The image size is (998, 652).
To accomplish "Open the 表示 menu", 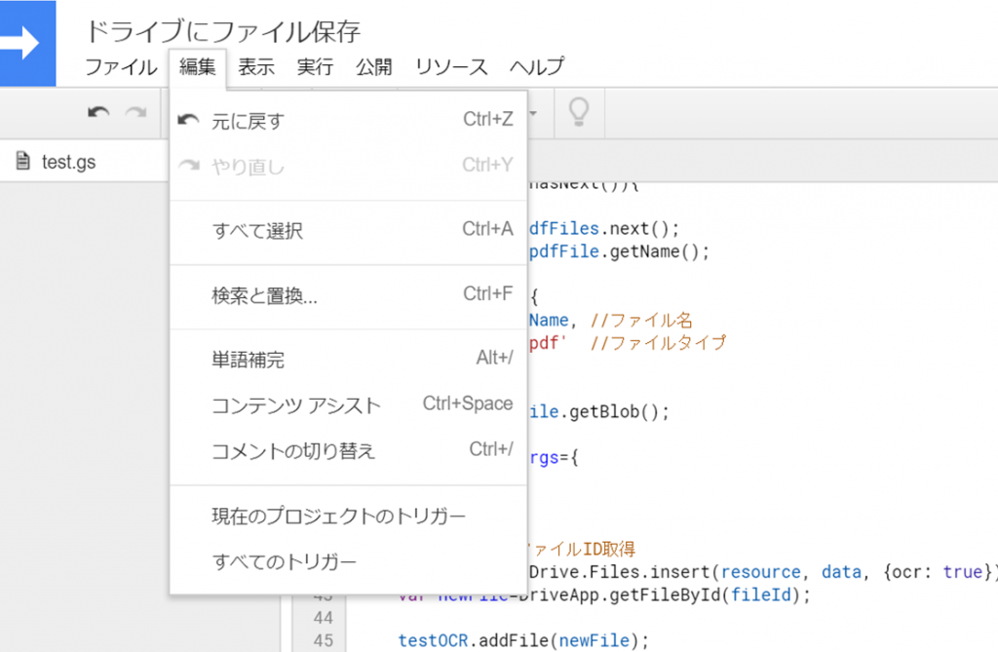I will click(256, 67).
